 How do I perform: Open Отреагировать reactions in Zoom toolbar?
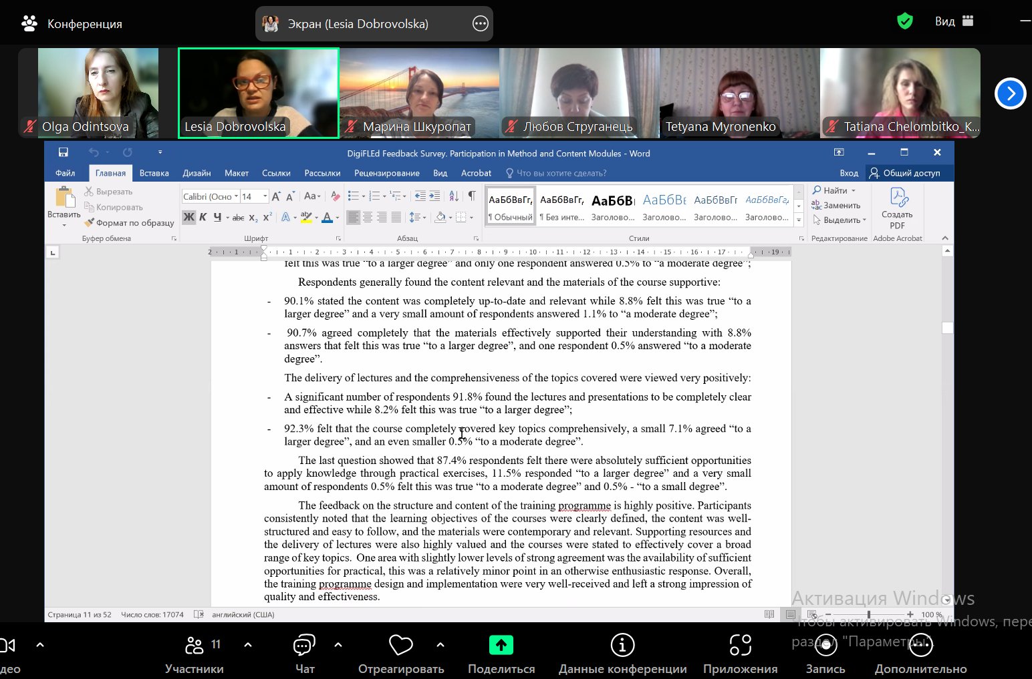click(x=401, y=654)
